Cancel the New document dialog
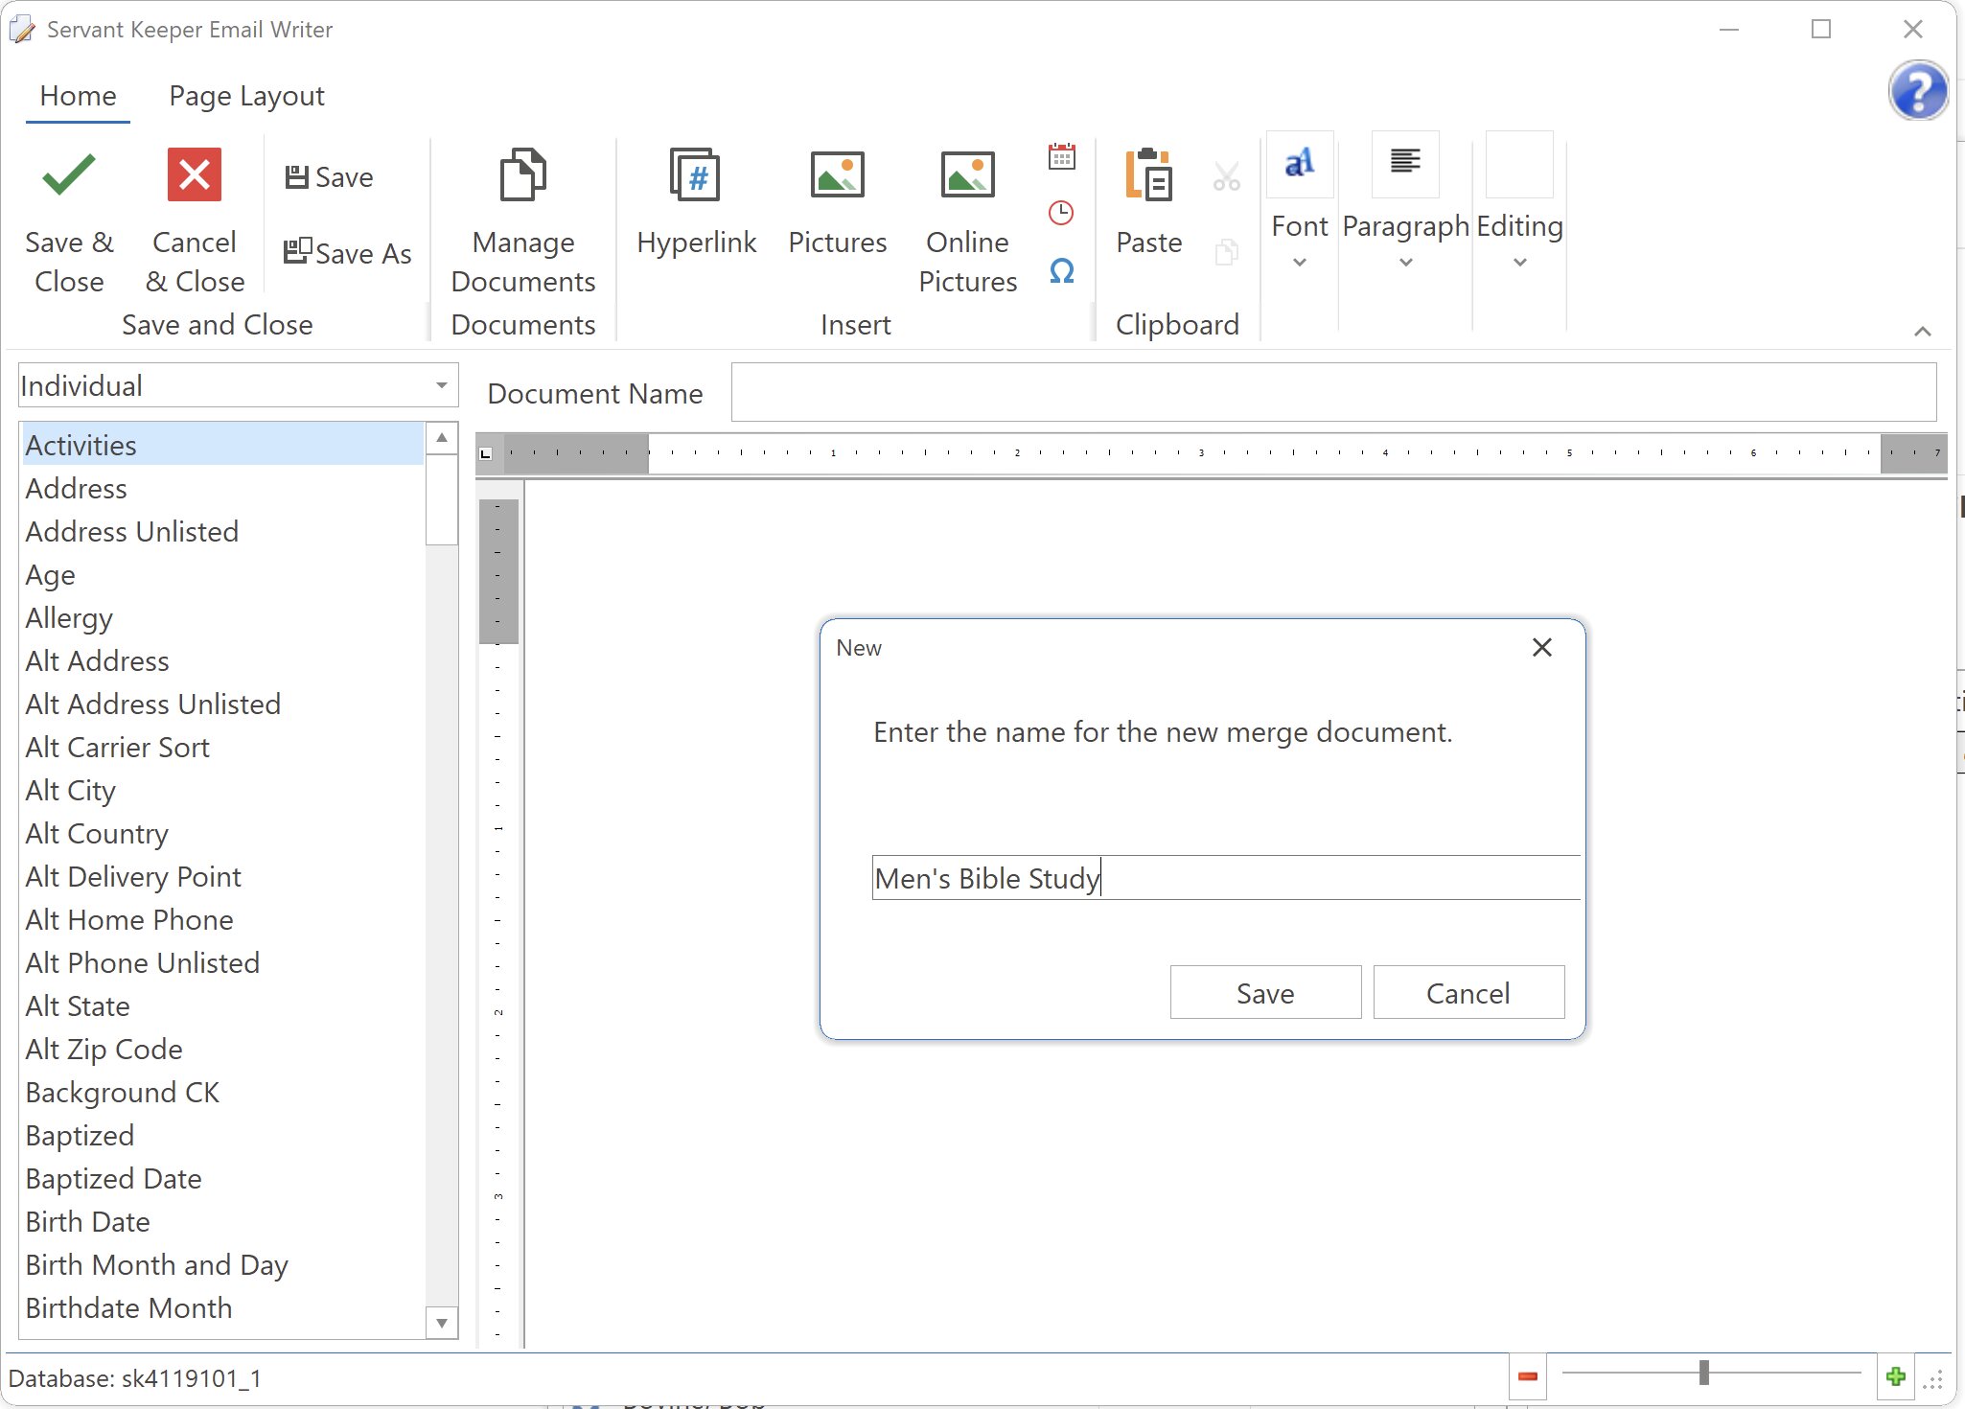Image resolution: width=1965 pixels, height=1409 pixels. tap(1468, 992)
